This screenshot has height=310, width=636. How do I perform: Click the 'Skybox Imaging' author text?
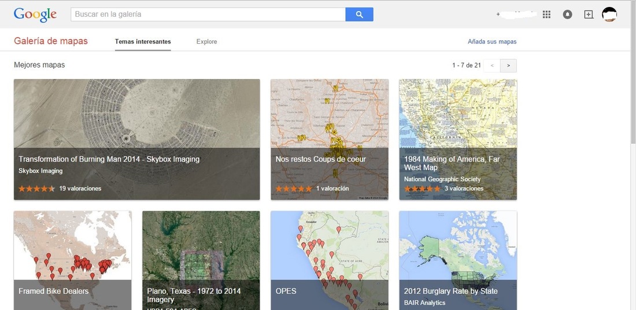(40, 171)
